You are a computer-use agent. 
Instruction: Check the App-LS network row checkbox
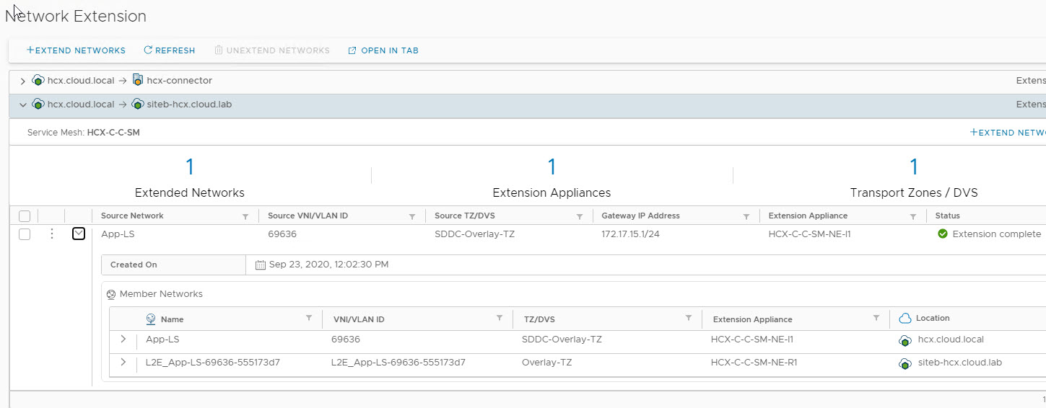25,234
